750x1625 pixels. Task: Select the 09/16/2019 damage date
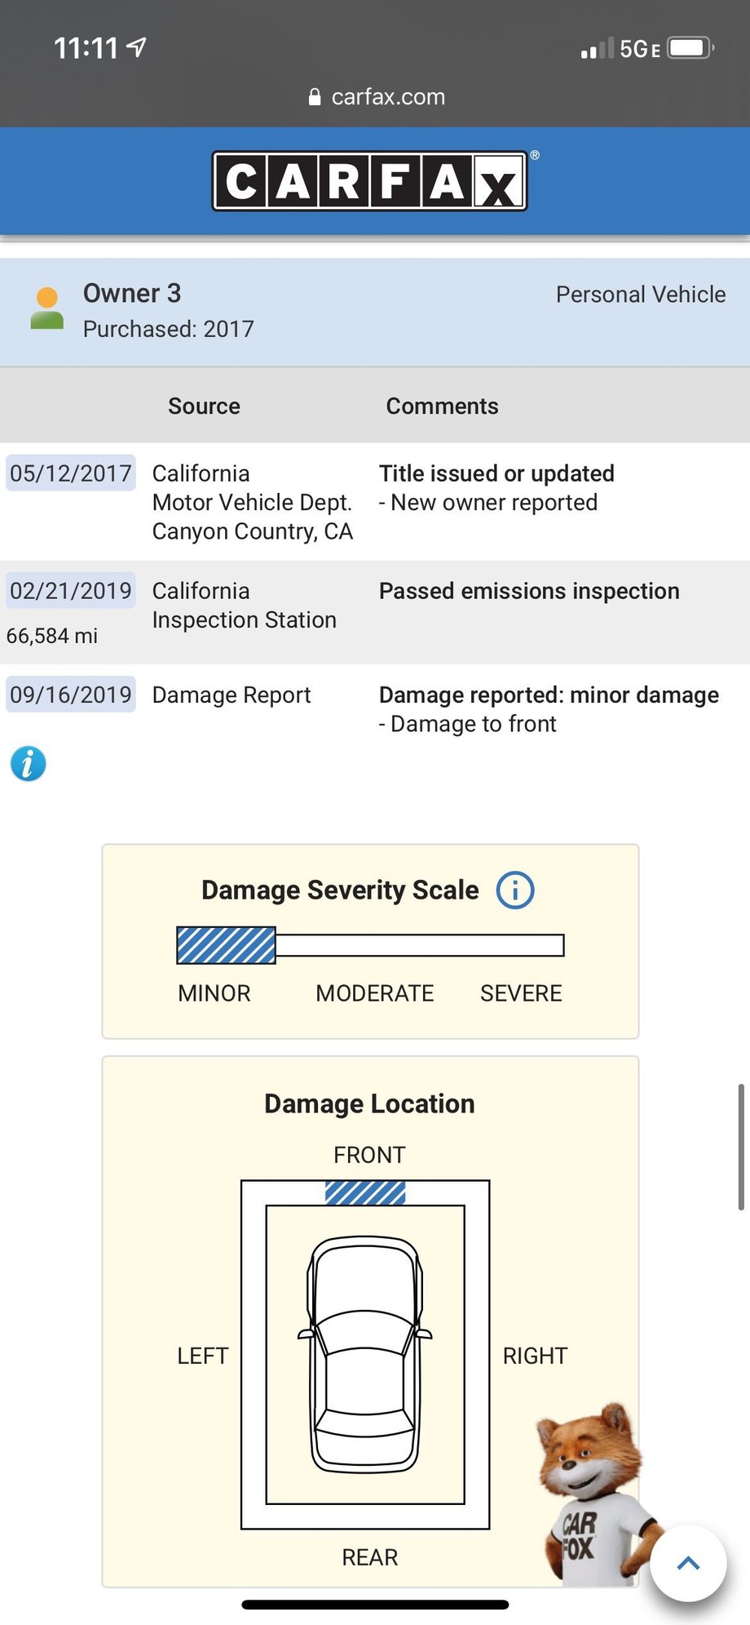(71, 695)
